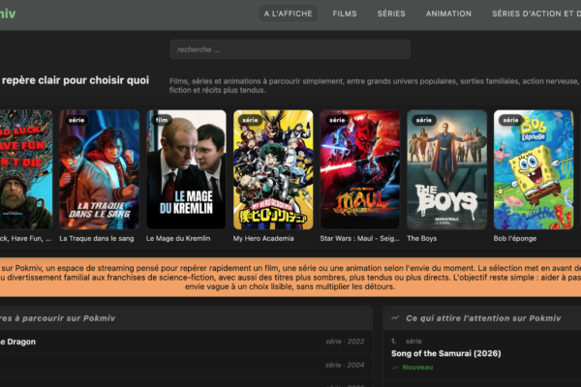This screenshot has height=387, width=581.
Task: Click the Nouveau label
Action: (417, 368)
